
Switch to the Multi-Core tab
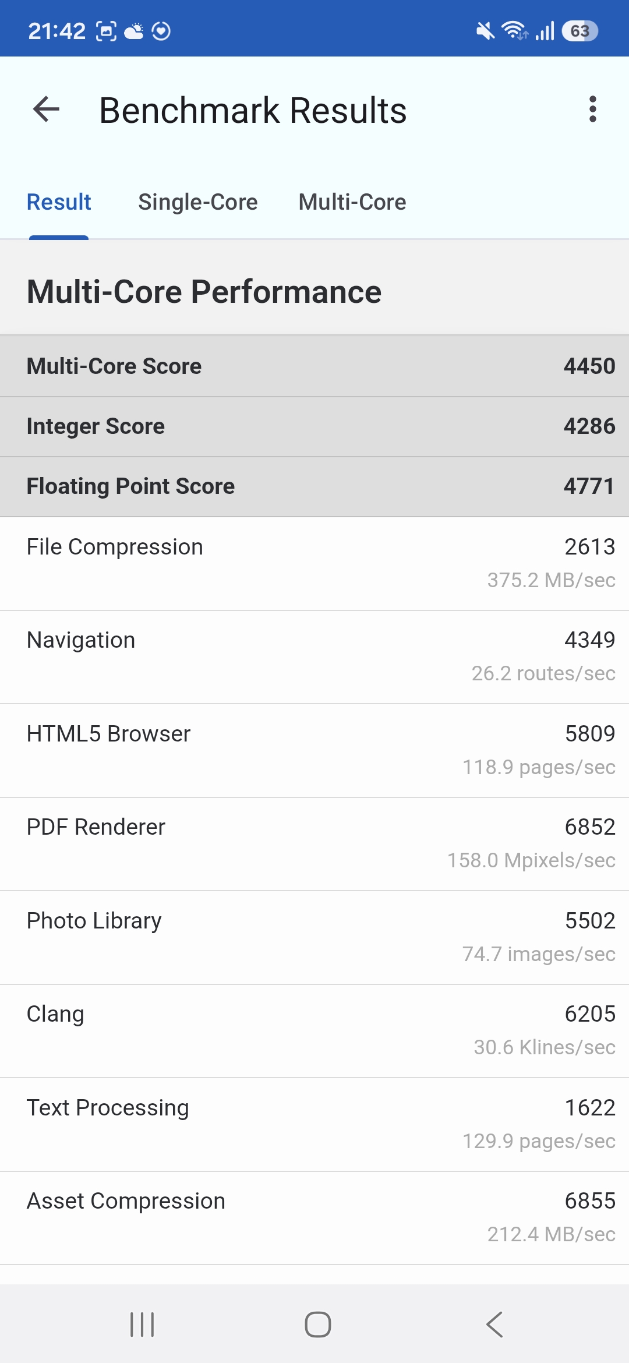[352, 202]
